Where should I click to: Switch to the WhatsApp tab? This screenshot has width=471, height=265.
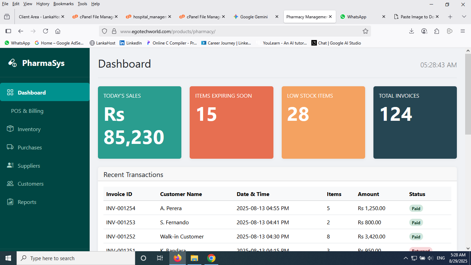click(357, 16)
